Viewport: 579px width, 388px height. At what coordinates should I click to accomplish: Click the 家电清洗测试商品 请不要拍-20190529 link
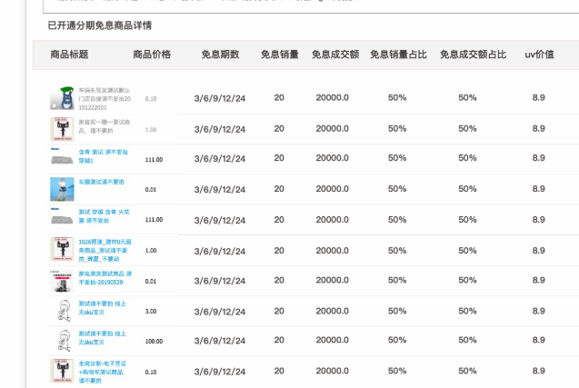pos(105,277)
